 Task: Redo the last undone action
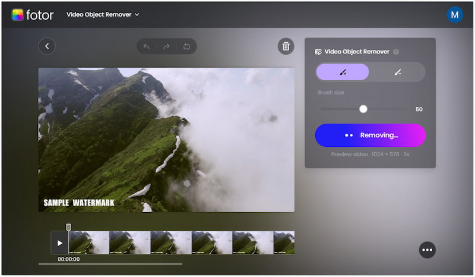click(x=166, y=46)
